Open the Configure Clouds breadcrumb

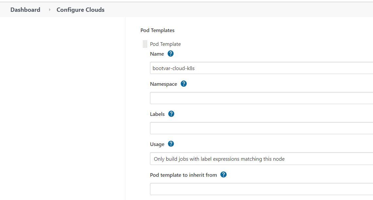tap(81, 10)
